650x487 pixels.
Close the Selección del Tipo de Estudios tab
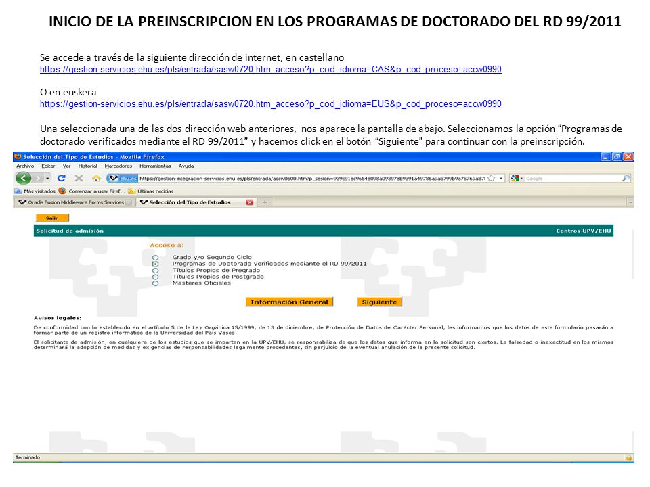pyautogui.click(x=250, y=202)
